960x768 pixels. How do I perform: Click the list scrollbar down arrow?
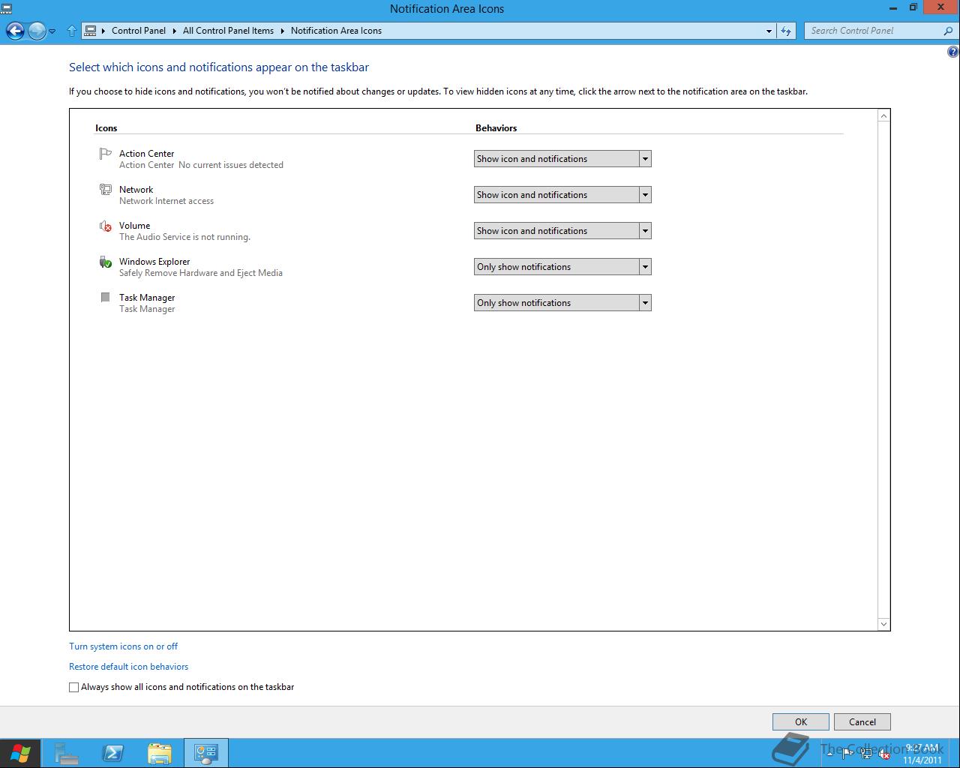[883, 624]
